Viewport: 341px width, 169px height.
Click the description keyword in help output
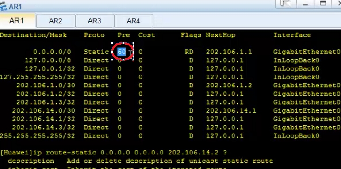(x=31, y=161)
